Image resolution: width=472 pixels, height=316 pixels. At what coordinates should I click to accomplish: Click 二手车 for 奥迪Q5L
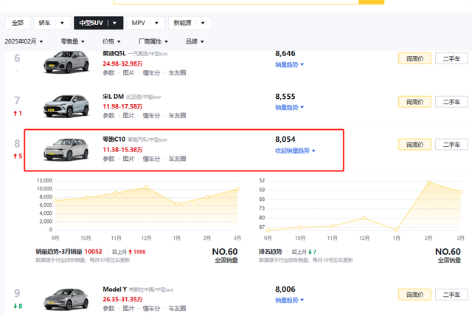coord(451,59)
